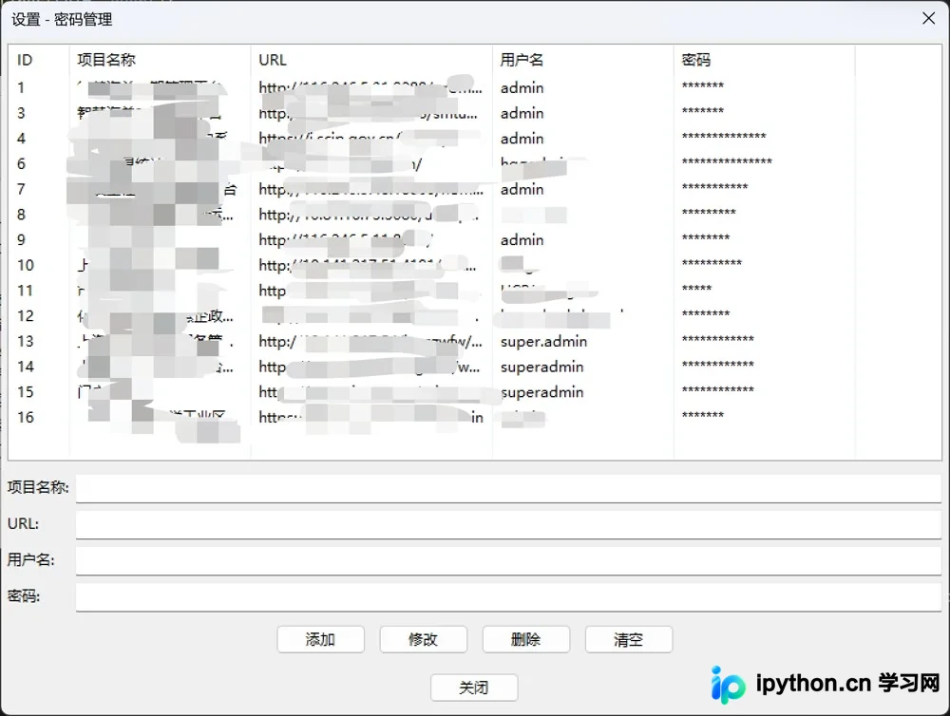Click the admin username in row 3
This screenshot has width=950, height=716.
[522, 114]
